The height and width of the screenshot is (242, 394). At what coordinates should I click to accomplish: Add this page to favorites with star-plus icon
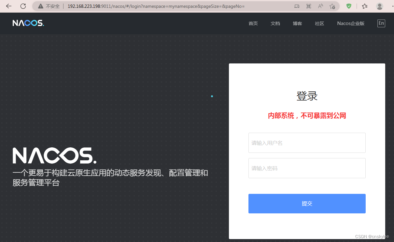point(332,6)
